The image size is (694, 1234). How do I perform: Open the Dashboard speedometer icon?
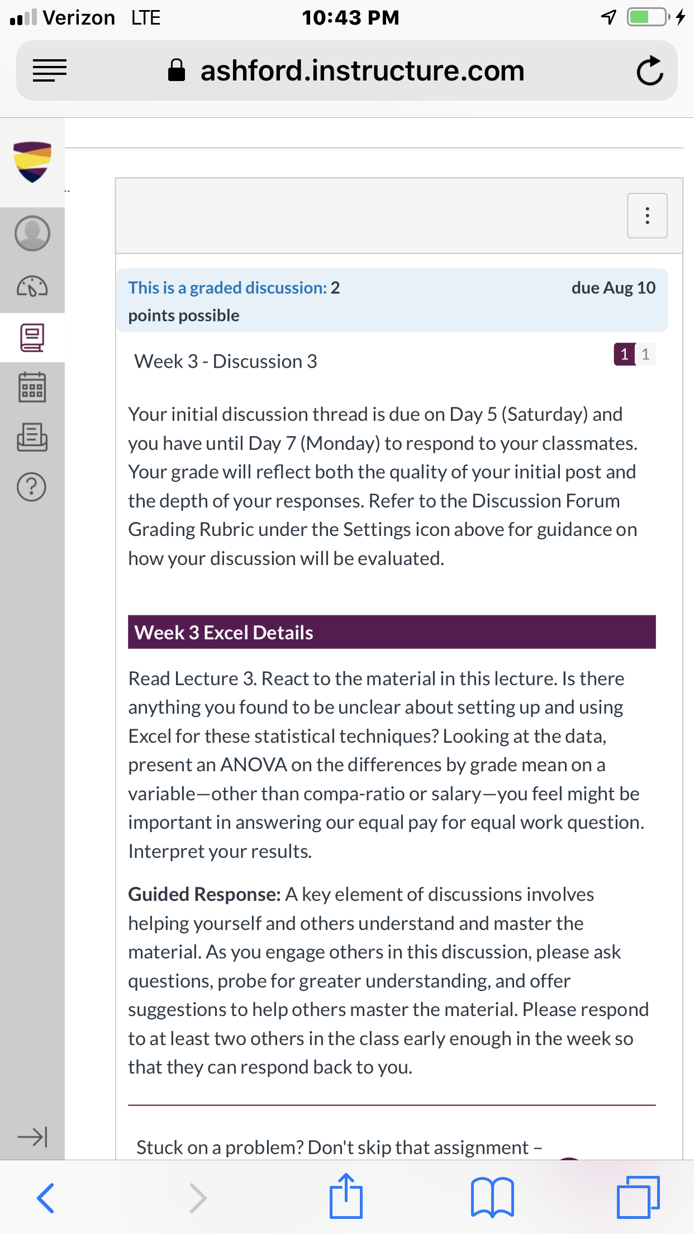[32, 287]
